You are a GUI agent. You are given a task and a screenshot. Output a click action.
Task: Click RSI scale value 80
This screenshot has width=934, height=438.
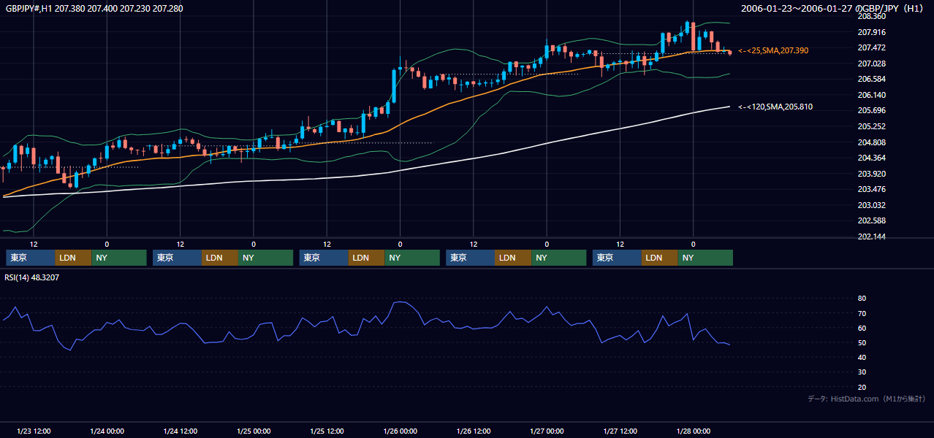(862, 299)
